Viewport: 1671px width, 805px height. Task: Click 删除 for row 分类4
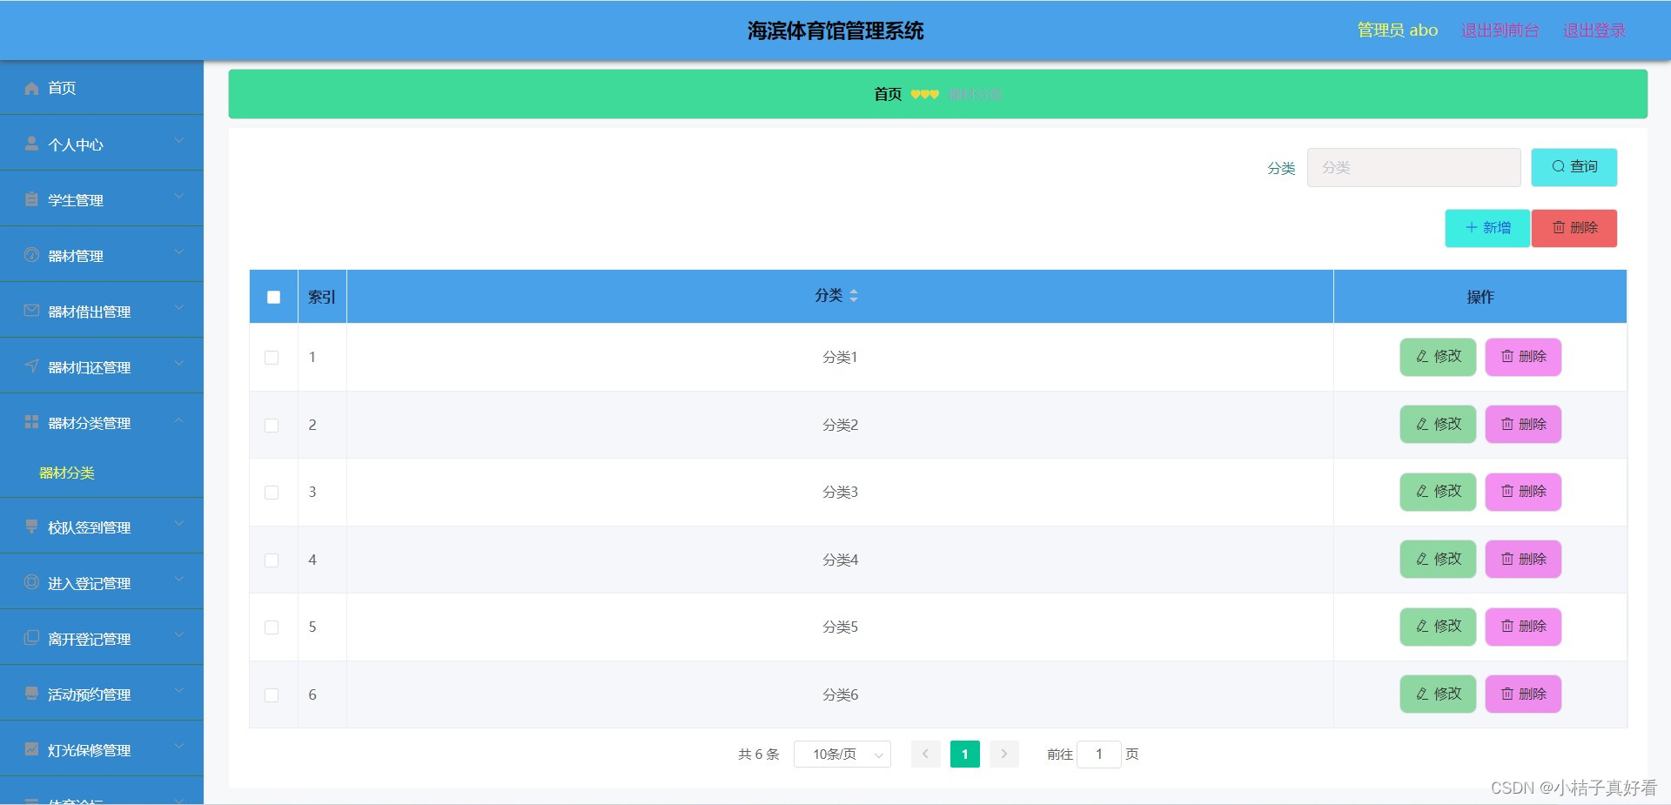pyautogui.click(x=1523, y=560)
